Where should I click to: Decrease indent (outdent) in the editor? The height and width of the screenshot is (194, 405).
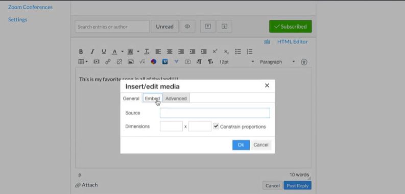coord(192,52)
